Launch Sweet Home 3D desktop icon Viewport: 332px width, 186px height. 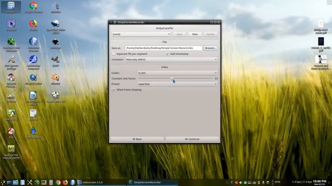click(56, 97)
